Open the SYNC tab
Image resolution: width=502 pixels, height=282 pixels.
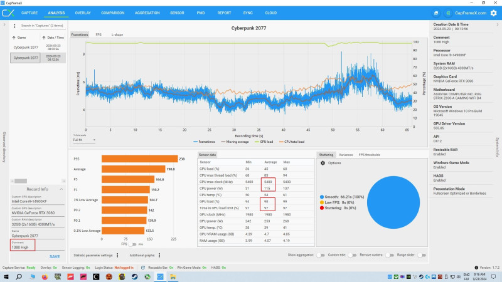tap(248, 13)
